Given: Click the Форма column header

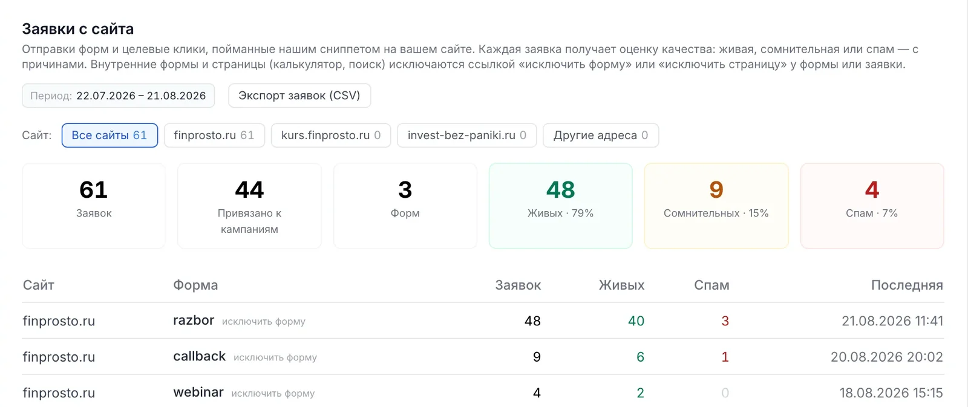Looking at the screenshot, I should (195, 285).
